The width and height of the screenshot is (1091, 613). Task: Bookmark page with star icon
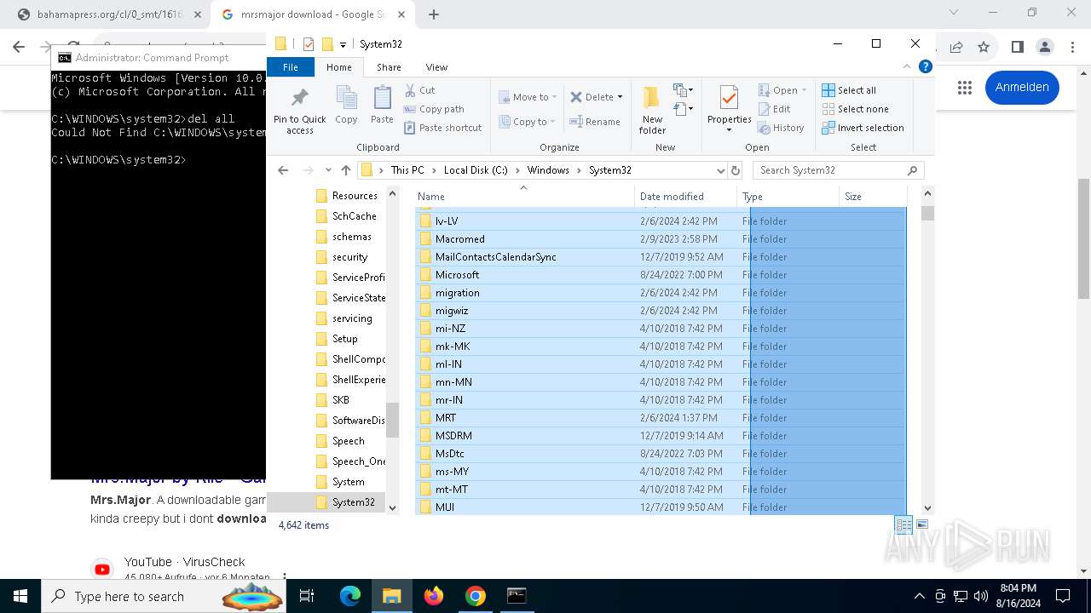984,47
